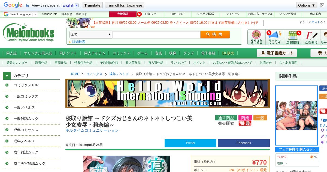Open 詳細検索 advanced search link
The image size is (327, 172).
pos(78,42)
